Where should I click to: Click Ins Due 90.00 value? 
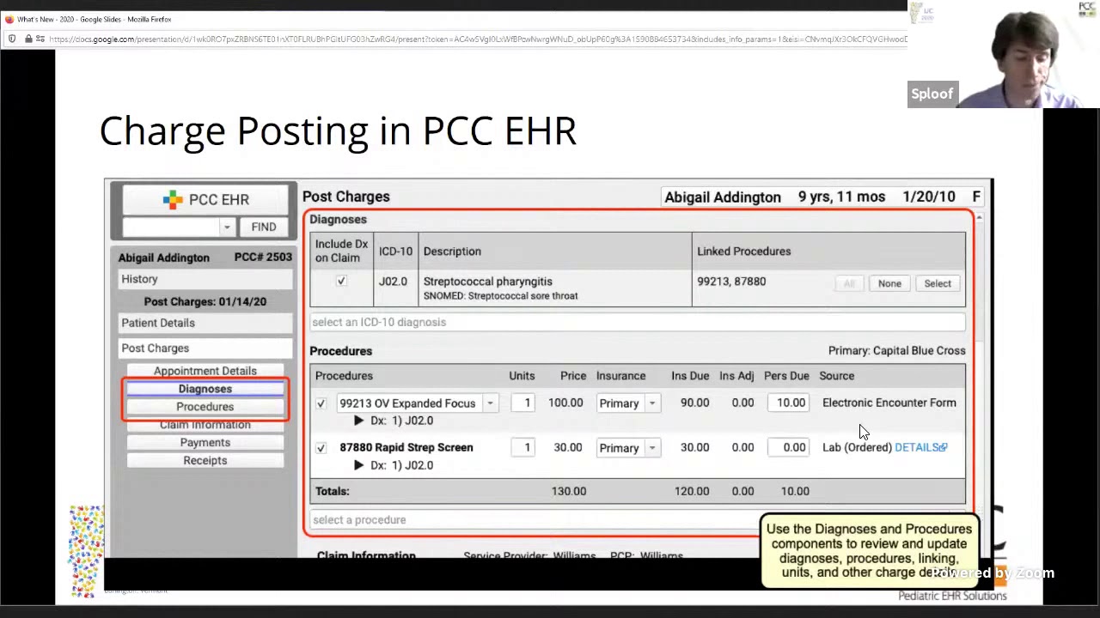click(694, 403)
